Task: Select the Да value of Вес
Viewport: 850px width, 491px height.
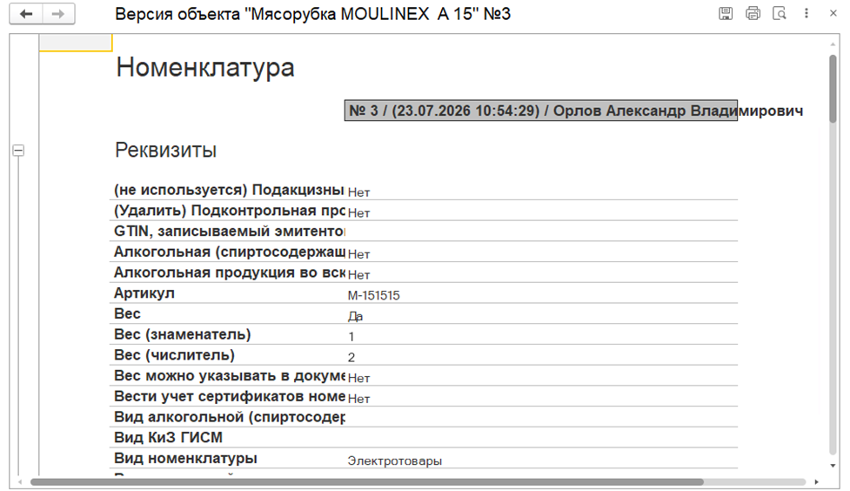Action: coord(355,316)
